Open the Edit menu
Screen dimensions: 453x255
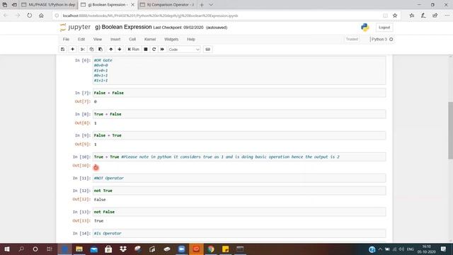(x=81, y=40)
